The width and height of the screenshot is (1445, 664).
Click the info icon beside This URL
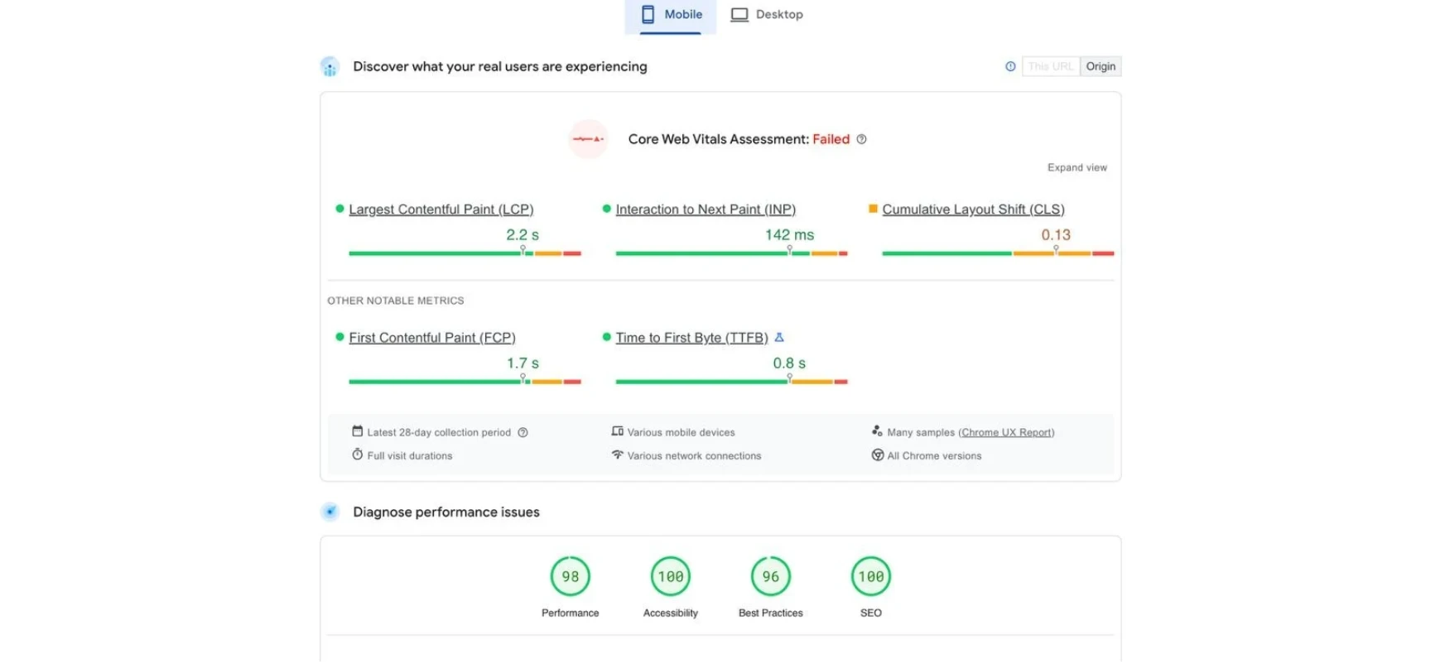coord(1010,66)
